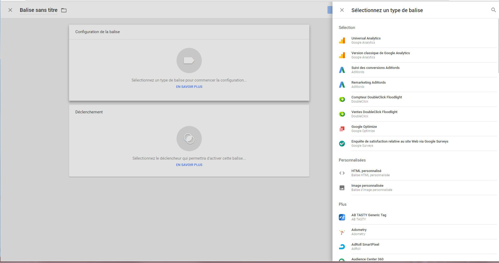Click the Image personnalisée picture icon
This screenshot has height=263, width=499.
[x=342, y=188]
